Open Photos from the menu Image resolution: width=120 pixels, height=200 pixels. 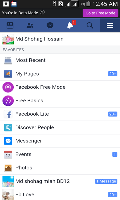pos(60,168)
